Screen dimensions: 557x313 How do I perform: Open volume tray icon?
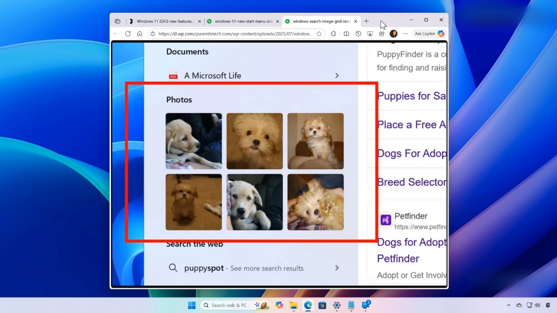pyautogui.click(x=537, y=305)
